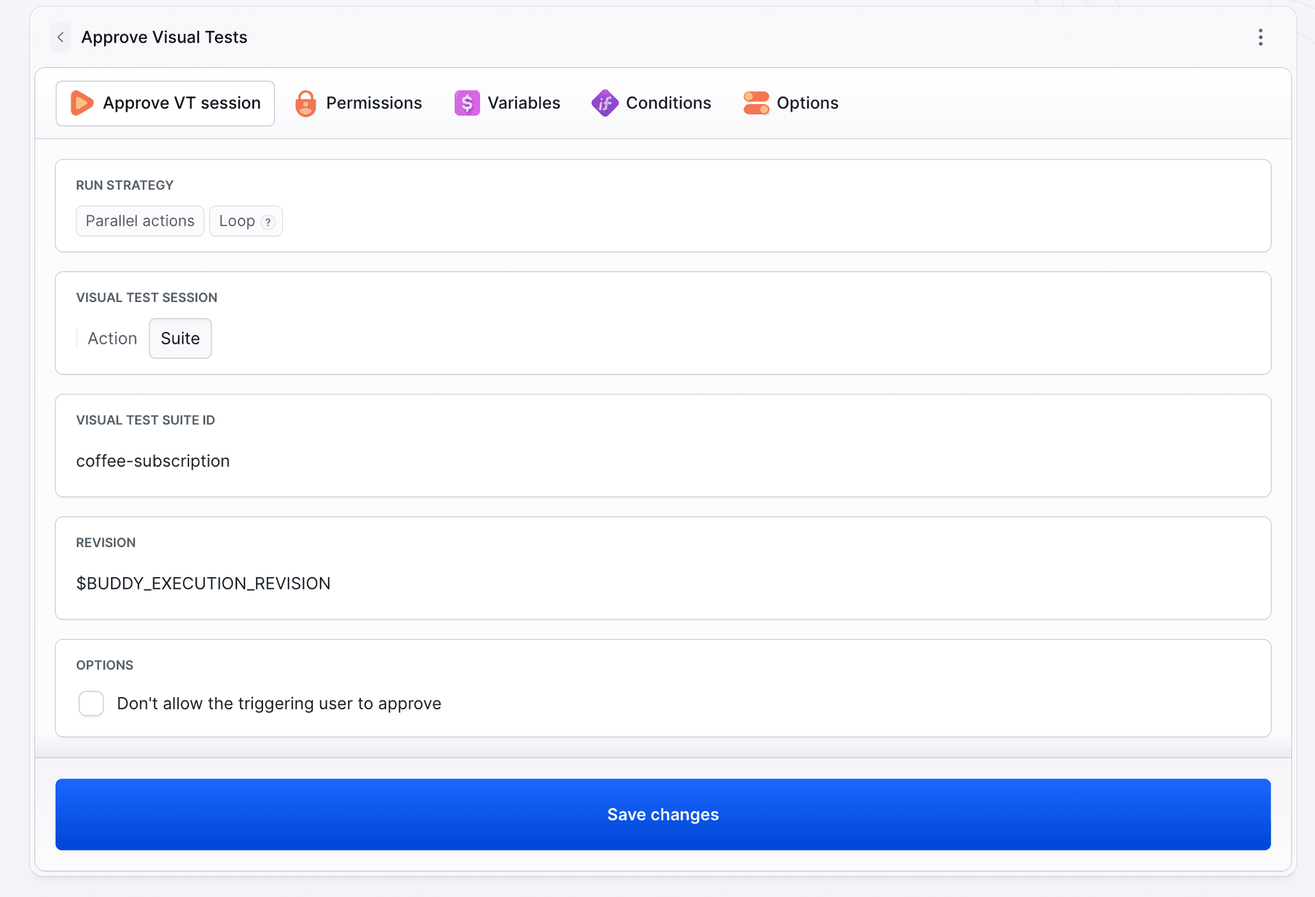Viewport: 1315px width, 897px height.
Task: Open the Conditions tab
Action: point(651,103)
